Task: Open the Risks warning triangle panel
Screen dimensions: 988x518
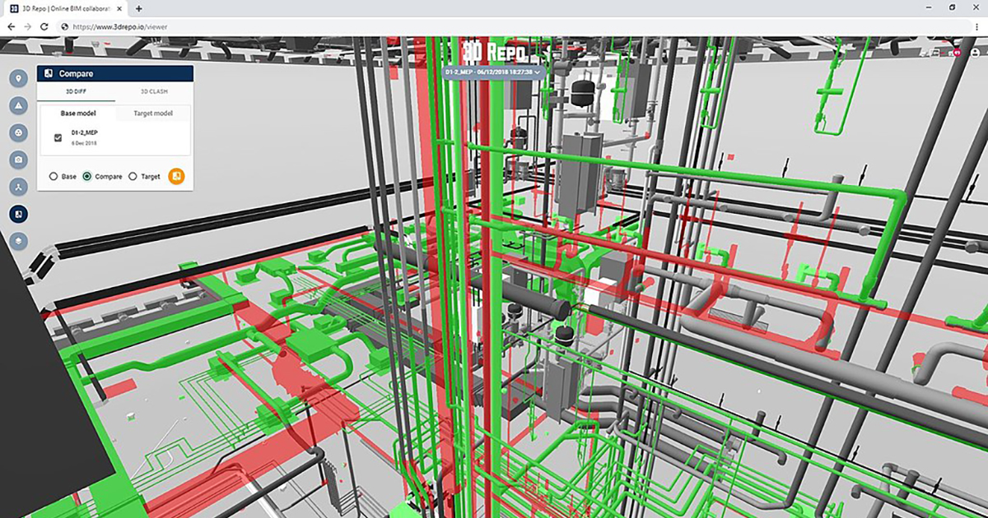Action: (x=18, y=106)
